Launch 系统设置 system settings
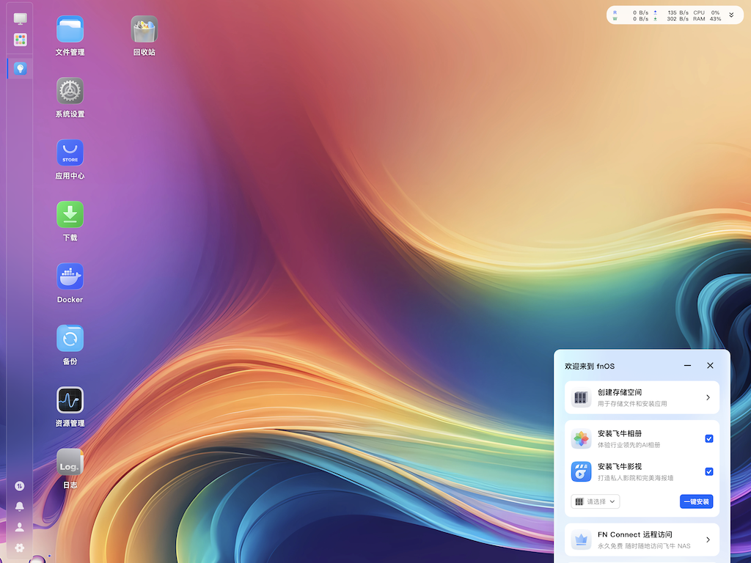This screenshot has height=563, width=751. pyautogui.click(x=70, y=91)
